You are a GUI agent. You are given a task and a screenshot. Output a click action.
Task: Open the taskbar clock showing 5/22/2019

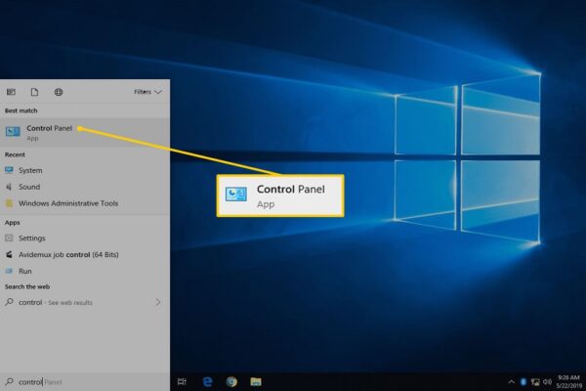(568, 381)
